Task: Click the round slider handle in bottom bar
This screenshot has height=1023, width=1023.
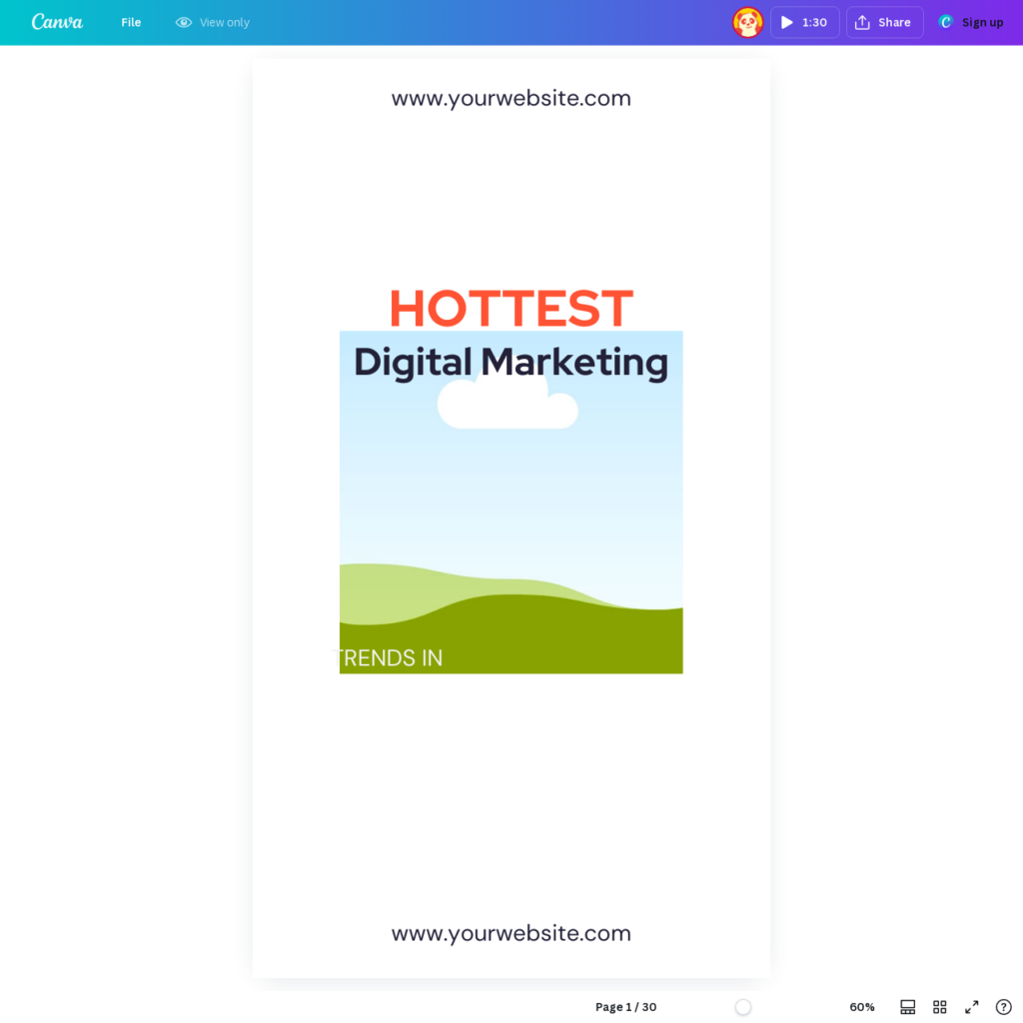Action: (742, 1007)
